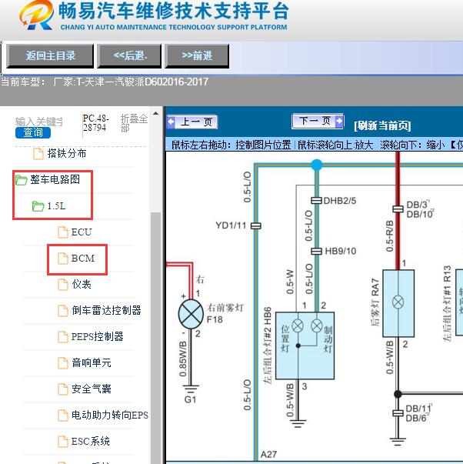Click the 仪表 page icon
Screen dimensions: 463x464
tap(63, 285)
